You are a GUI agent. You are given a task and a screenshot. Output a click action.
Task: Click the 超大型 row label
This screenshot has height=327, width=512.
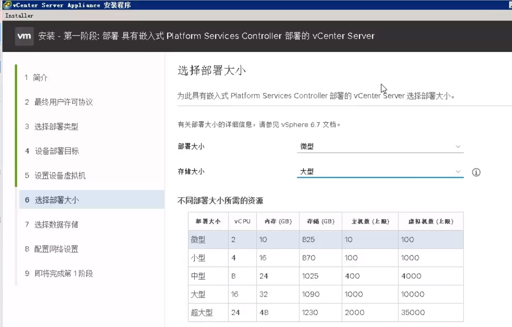coord(202,313)
